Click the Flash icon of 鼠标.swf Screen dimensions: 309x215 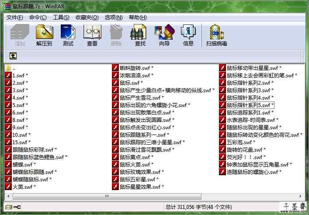click(x=115, y=83)
